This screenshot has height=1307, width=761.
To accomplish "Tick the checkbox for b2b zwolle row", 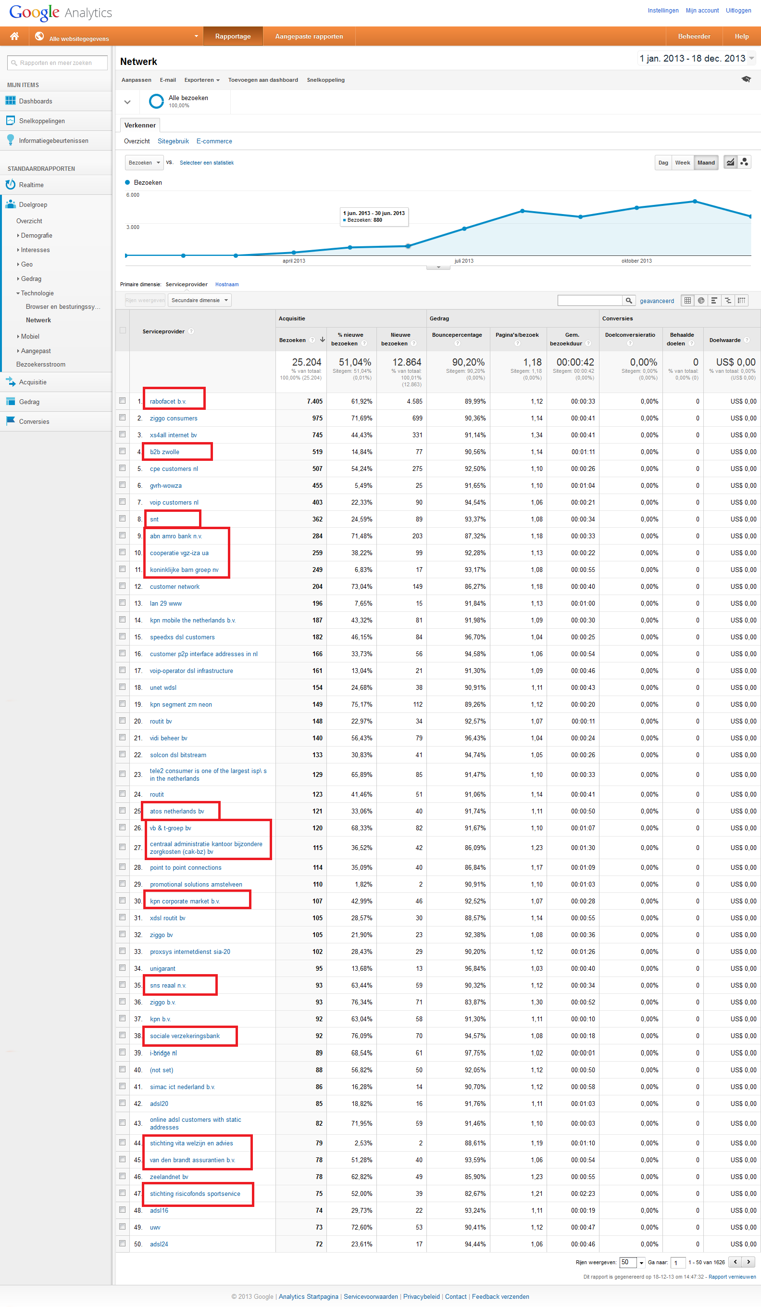I will pos(122,451).
